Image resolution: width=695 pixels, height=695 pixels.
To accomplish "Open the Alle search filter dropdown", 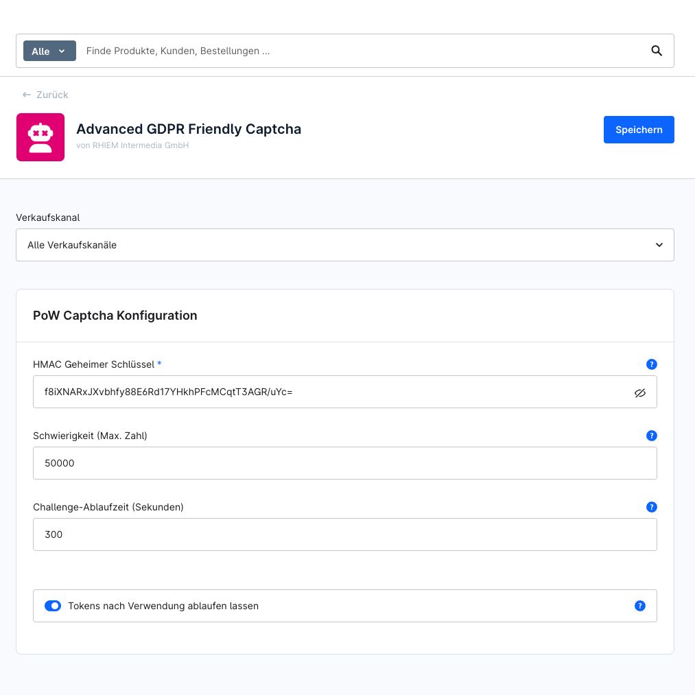I will [49, 51].
